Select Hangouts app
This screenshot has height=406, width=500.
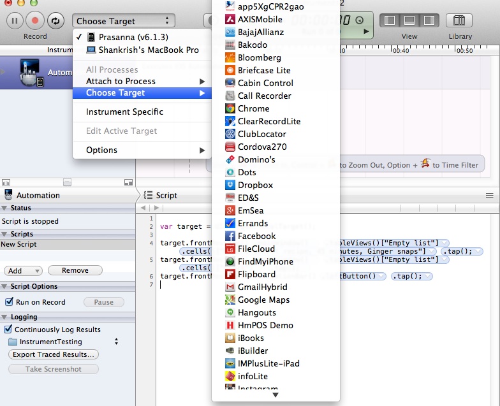pyautogui.click(x=276, y=312)
